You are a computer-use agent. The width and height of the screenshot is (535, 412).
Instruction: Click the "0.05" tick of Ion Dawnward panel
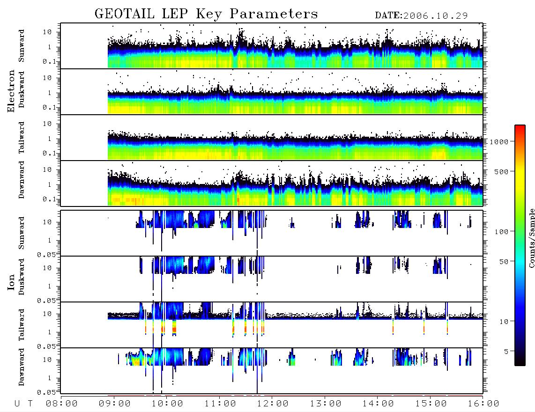[x=47, y=392]
